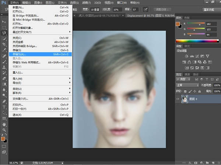Image resolution: width=221 pixels, height=165 pixels.
Task: Toggle Quick Mask mode in toolbox
Action: coord(4,146)
